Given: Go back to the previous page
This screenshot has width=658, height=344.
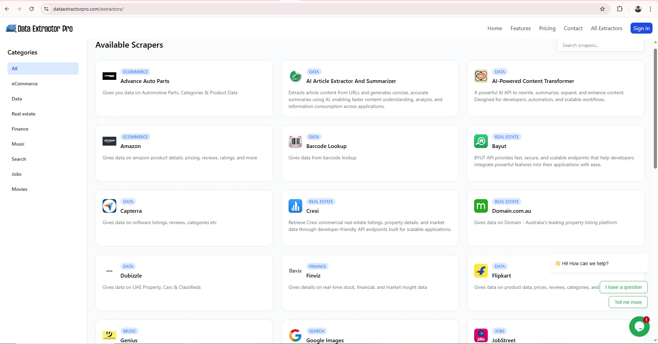Looking at the screenshot, I should [x=7, y=9].
